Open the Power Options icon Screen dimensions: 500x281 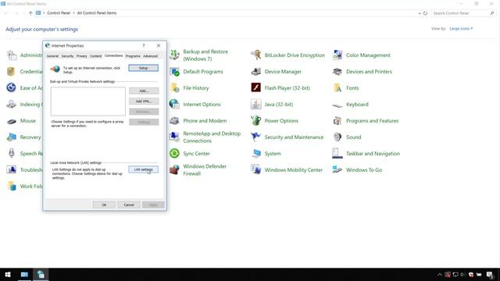click(x=255, y=121)
